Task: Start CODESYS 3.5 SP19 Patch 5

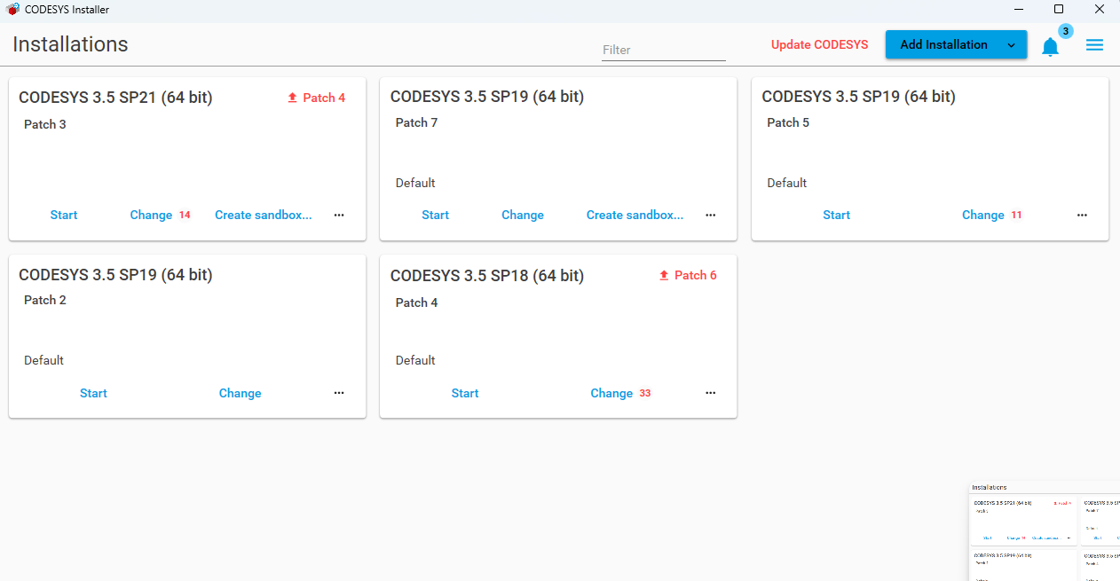Action: [x=836, y=215]
